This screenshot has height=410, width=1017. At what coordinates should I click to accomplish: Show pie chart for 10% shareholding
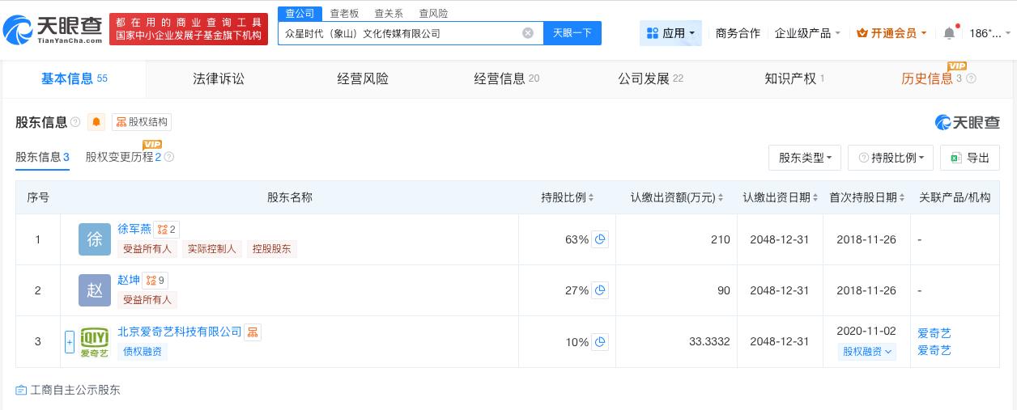600,342
